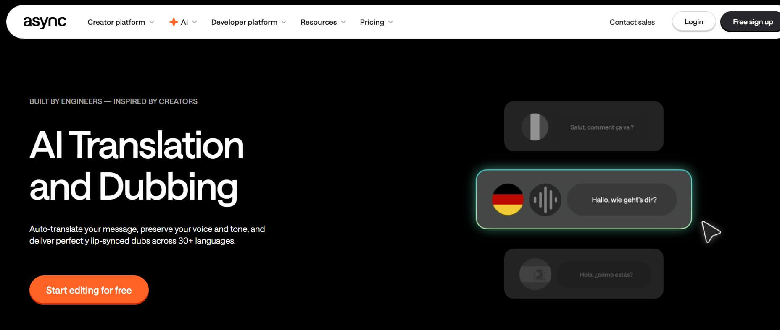This screenshot has width=780, height=330.
Task: Expand the Creator platform chevron
Action: (x=152, y=22)
